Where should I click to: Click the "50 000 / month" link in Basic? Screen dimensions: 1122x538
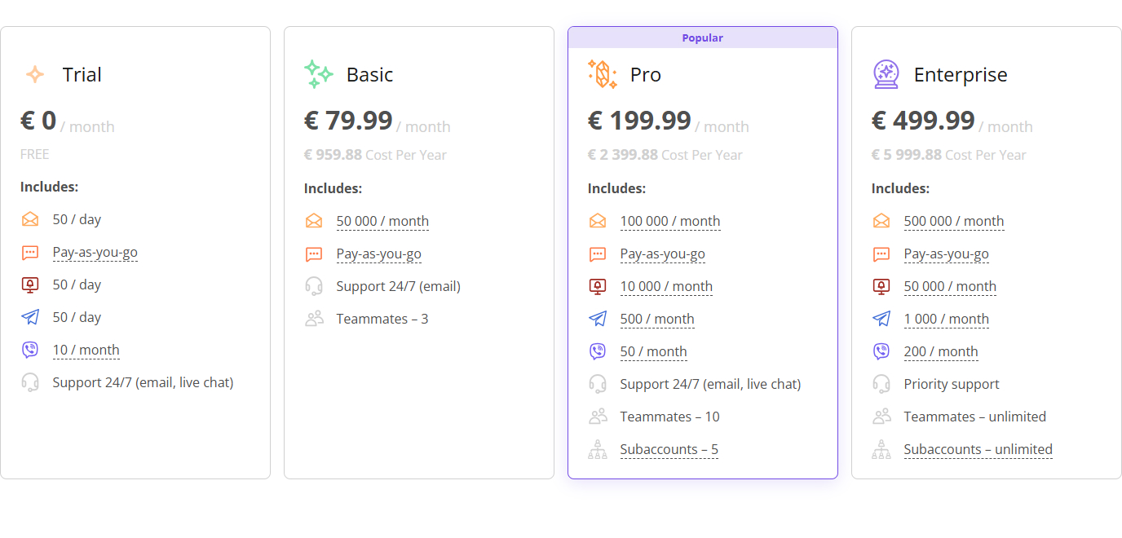[382, 221]
